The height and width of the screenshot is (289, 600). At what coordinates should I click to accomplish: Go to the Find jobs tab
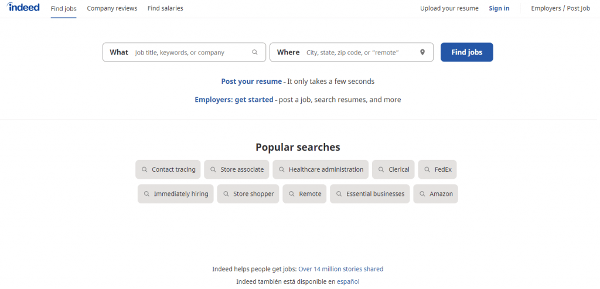pyautogui.click(x=63, y=8)
